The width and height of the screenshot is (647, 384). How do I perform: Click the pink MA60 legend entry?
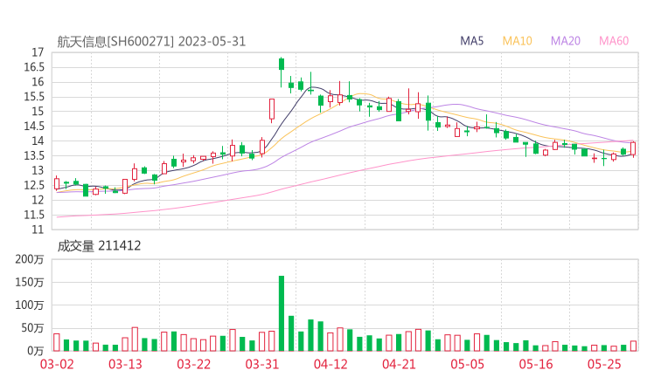click(x=614, y=41)
